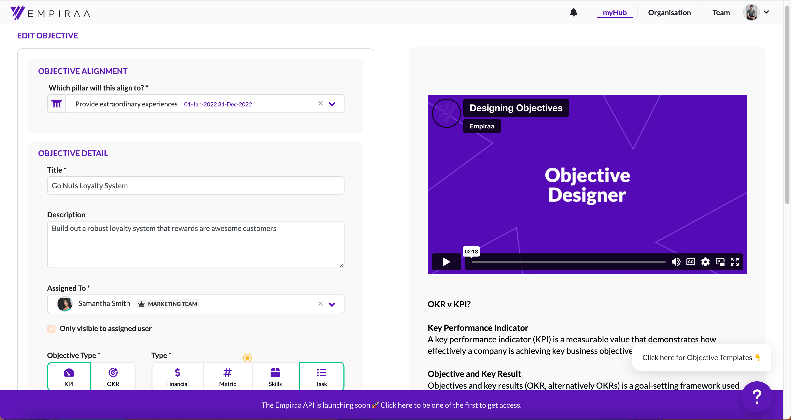Open the Team tab
The image size is (791, 420).
(x=721, y=13)
